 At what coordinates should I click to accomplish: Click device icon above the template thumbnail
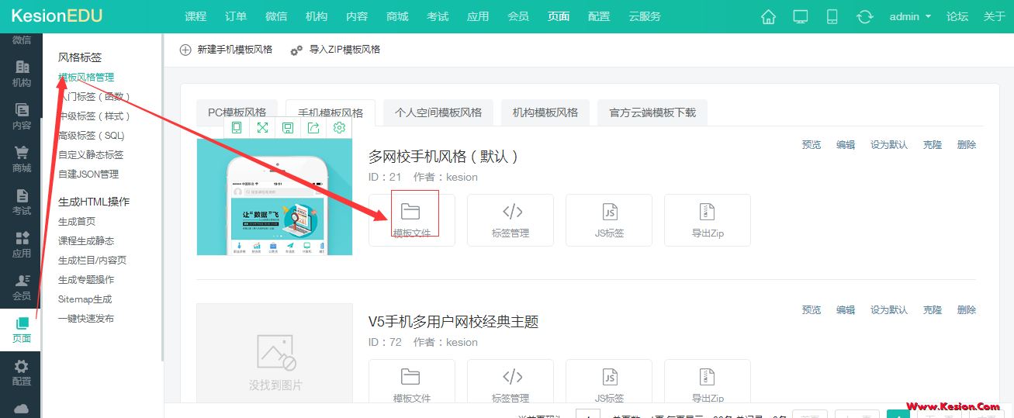point(237,128)
